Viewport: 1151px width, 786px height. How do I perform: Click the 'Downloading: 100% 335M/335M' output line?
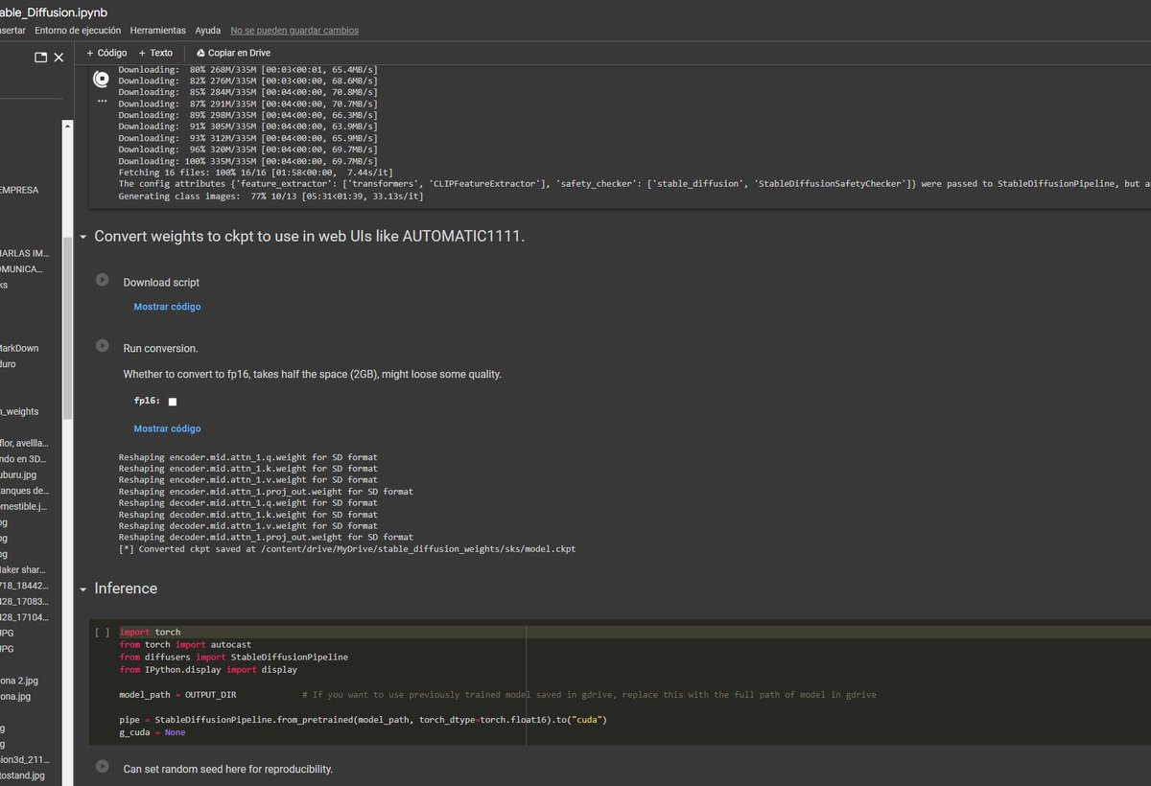pyautogui.click(x=247, y=161)
